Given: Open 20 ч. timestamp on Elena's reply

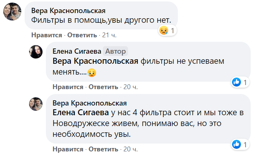Looking at the screenshot, I should (x=131, y=87).
